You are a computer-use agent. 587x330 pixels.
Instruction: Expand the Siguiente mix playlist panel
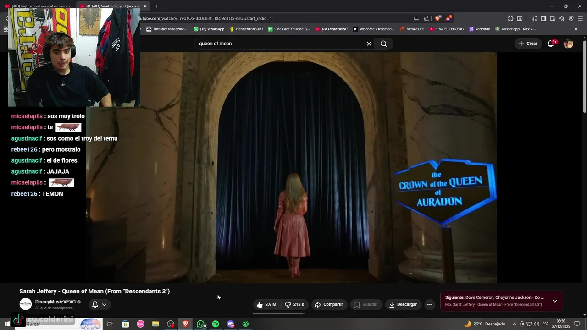(555, 301)
